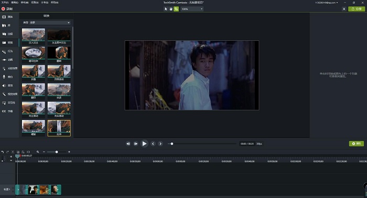The width and height of the screenshot is (367, 198).
Task: Click the Track 1 label
Action: pyautogui.click(x=7, y=189)
